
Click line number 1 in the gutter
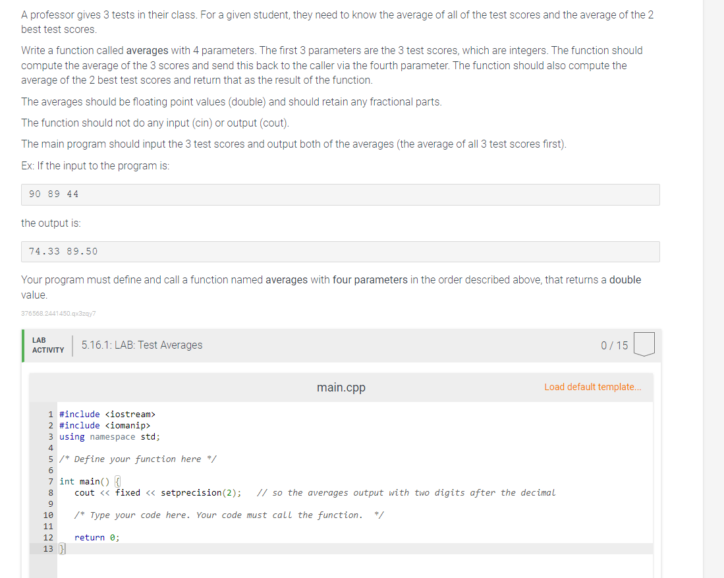pos(50,414)
